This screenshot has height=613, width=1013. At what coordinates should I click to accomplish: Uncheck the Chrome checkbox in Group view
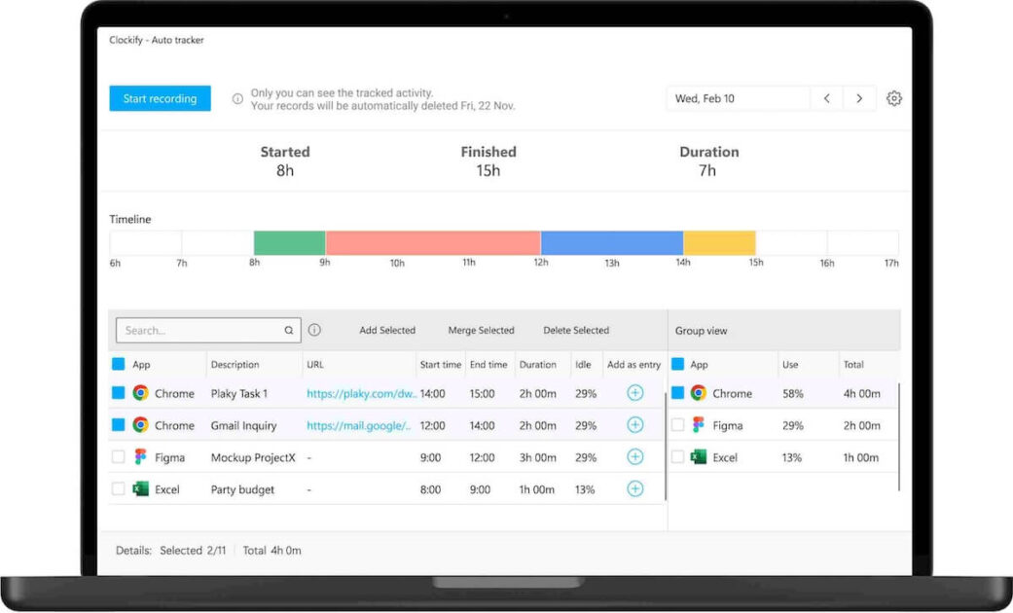(x=677, y=393)
